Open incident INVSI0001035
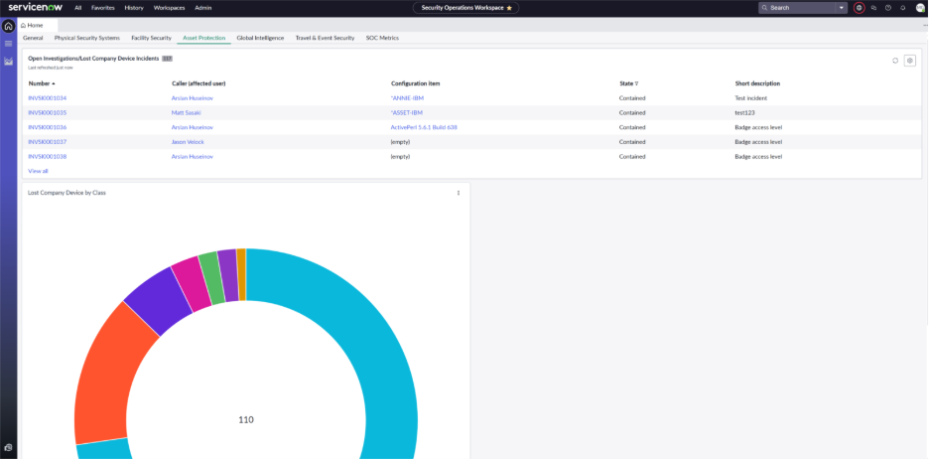The image size is (929, 459). pos(48,112)
